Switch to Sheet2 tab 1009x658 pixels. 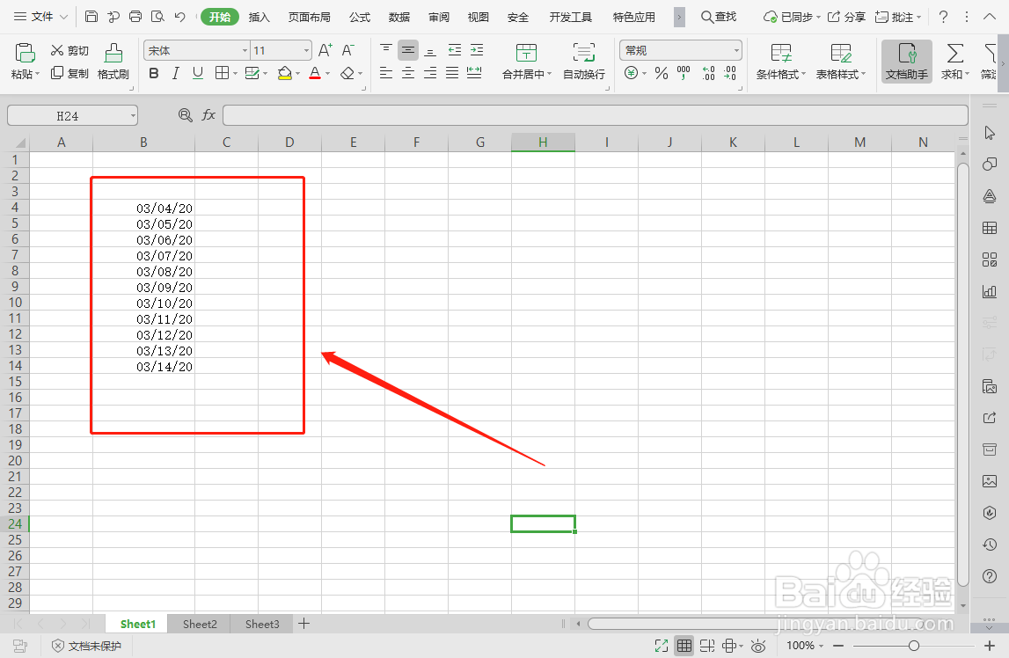click(200, 624)
